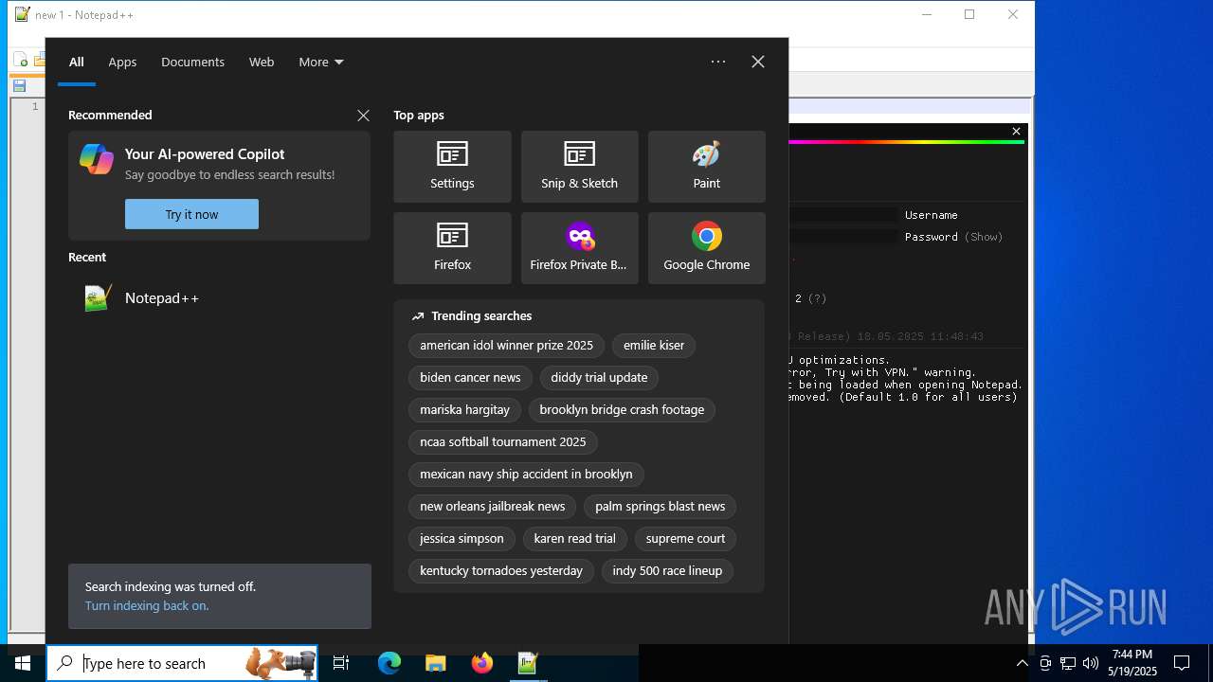1213x682 pixels.
Task: Choose palm springs blast news search
Action: pyautogui.click(x=660, y=507)
